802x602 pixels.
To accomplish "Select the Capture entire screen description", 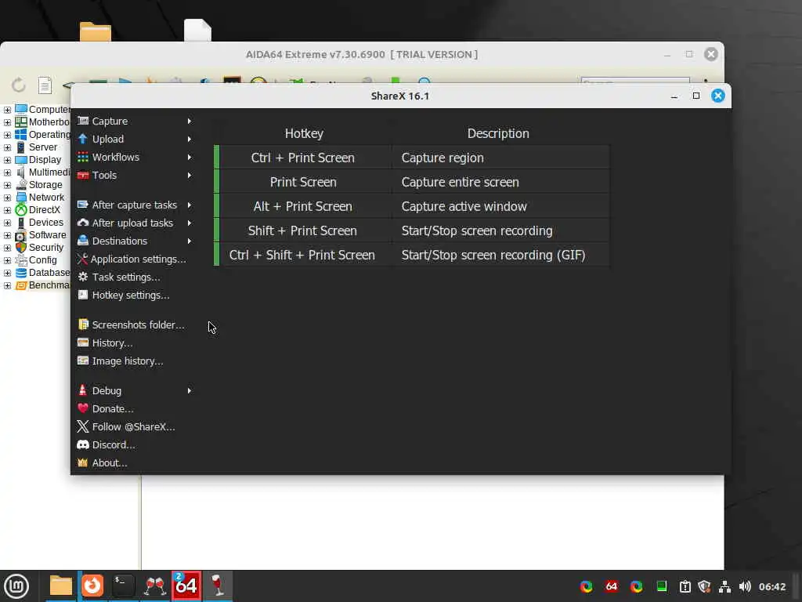I will (x=460, y=182).
